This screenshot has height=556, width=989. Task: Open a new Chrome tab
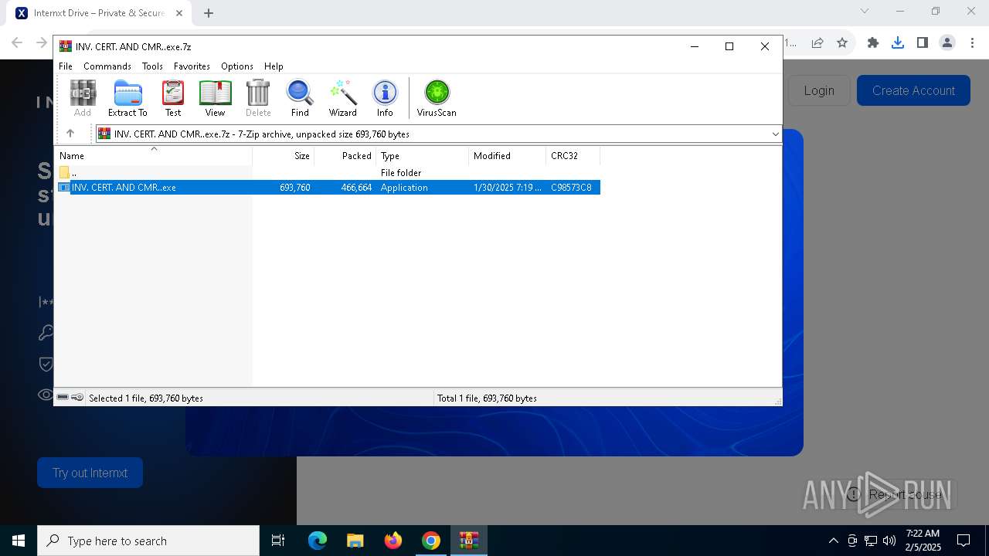(x=209, y=13)
